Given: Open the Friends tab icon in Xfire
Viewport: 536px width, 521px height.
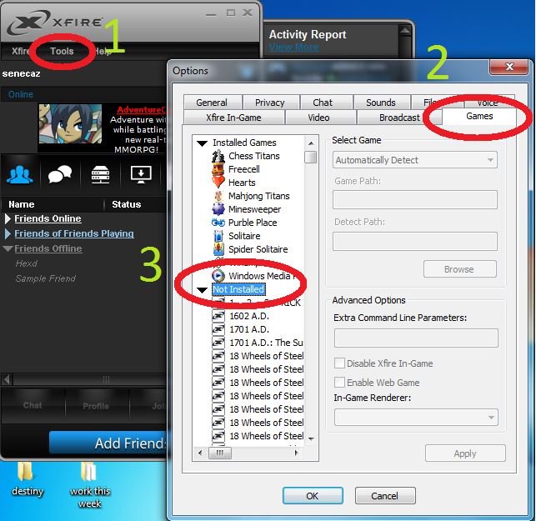Looking at the screenshot, I should pyautogui.click(x=19, y=174).
